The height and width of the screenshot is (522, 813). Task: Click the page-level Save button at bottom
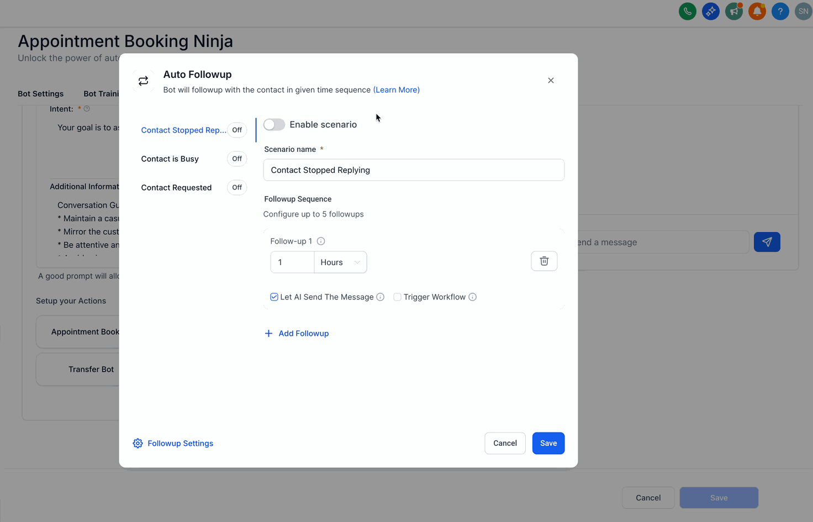point(719,498)
